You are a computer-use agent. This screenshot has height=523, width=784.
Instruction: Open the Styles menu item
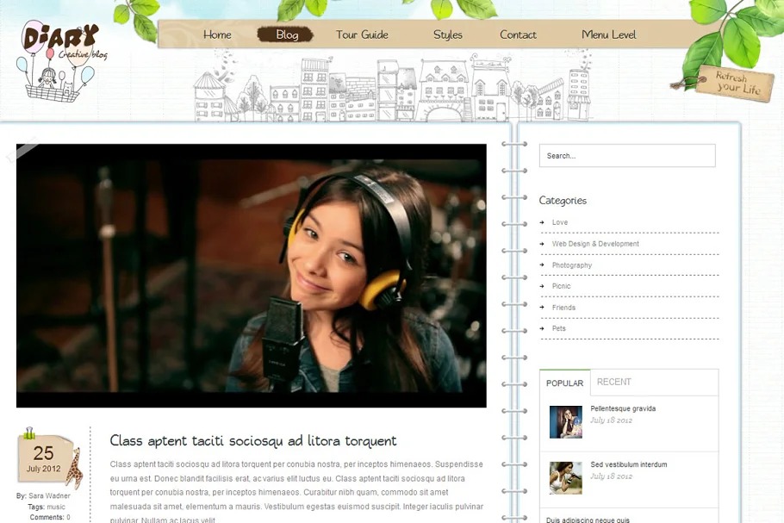pyautogui.click(x=448, y=34)
